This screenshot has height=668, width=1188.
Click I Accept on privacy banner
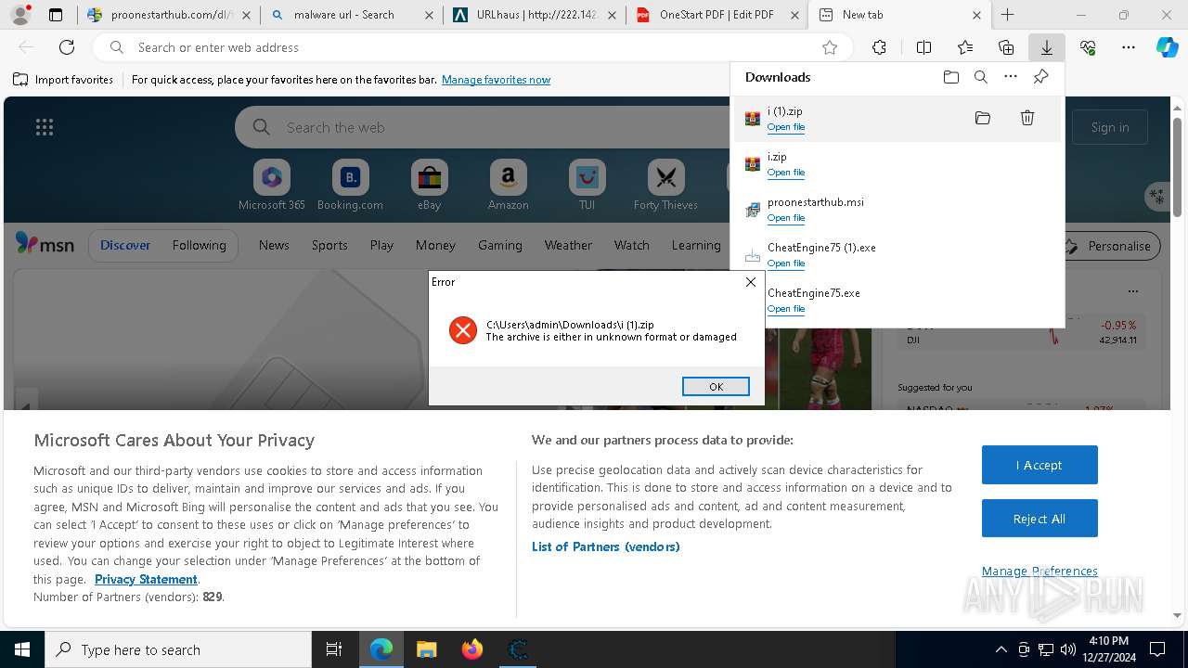click(x=1039, y=465)
